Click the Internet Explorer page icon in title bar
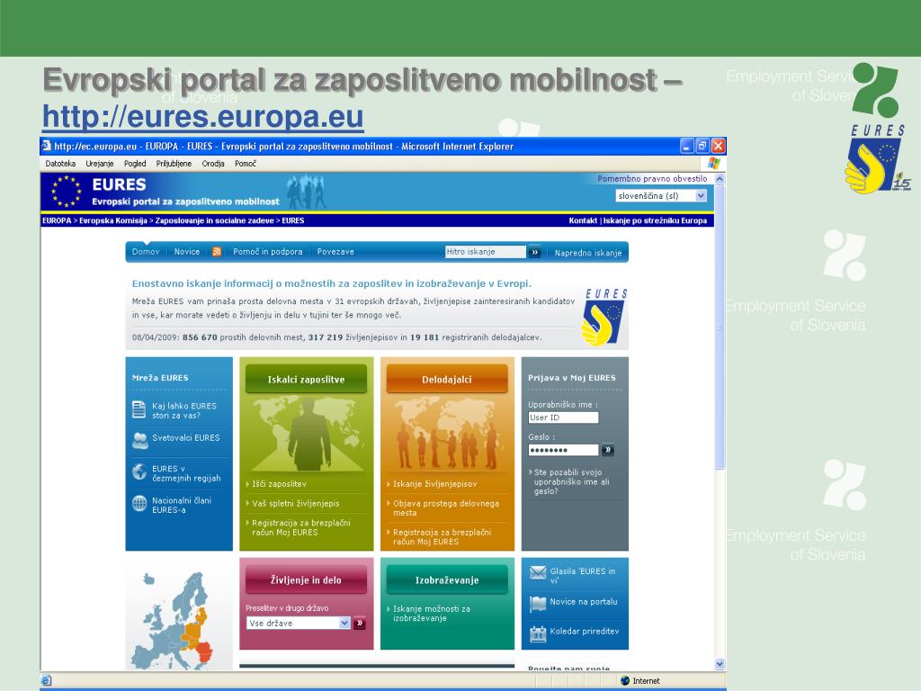921x691 pixels. coord(47,146)
